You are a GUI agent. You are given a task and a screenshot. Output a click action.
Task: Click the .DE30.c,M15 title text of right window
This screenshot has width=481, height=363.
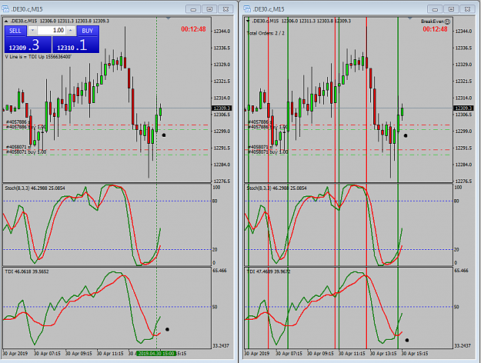[x=269, y=9]
